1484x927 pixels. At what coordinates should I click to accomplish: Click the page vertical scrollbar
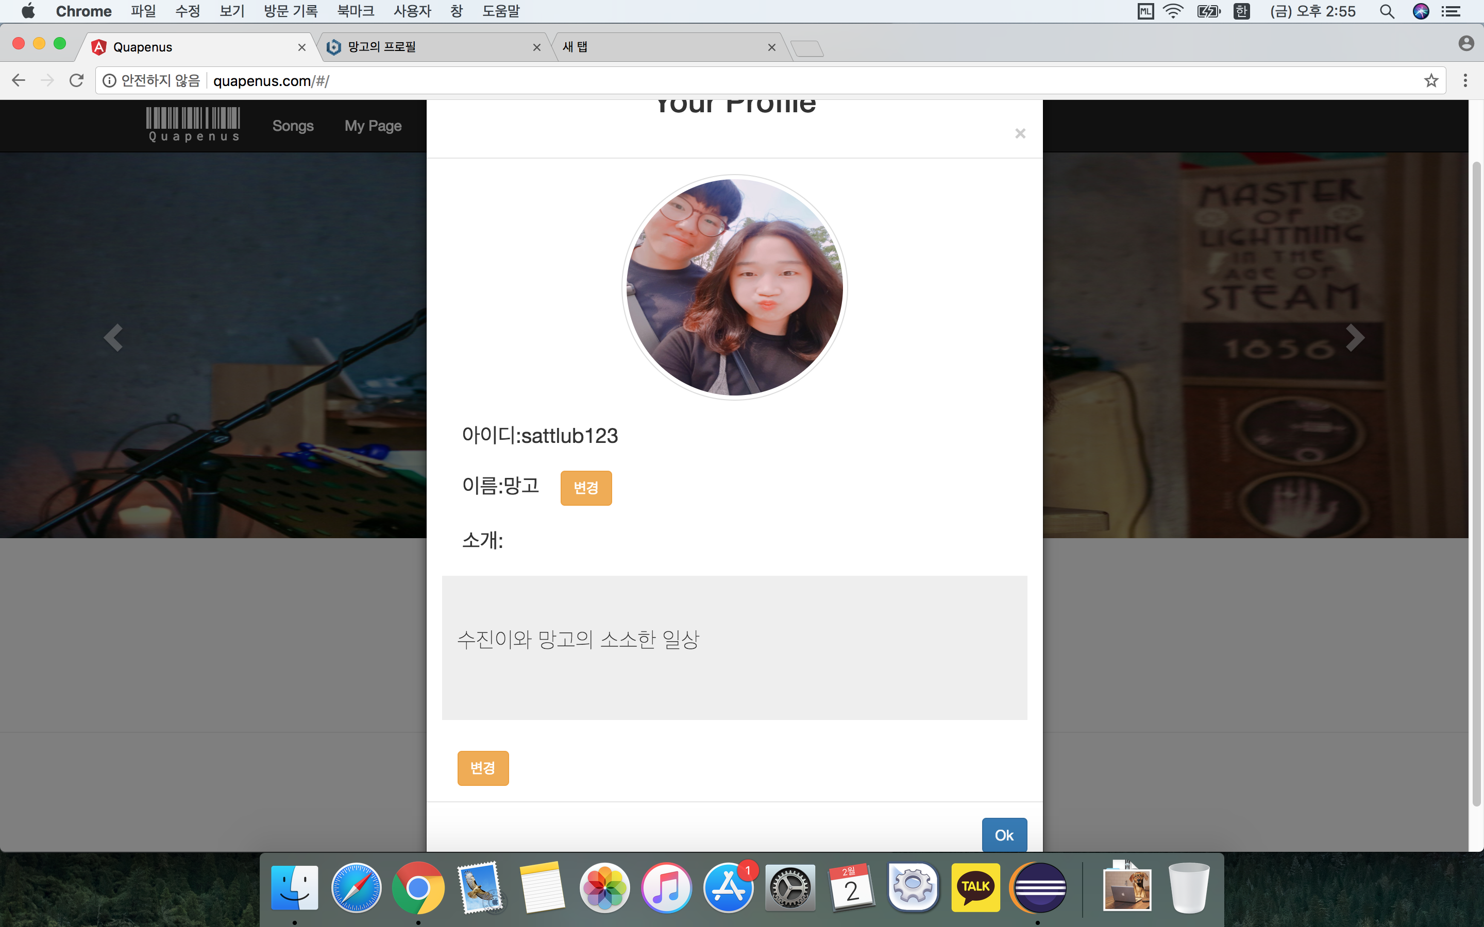[1476, 484]
